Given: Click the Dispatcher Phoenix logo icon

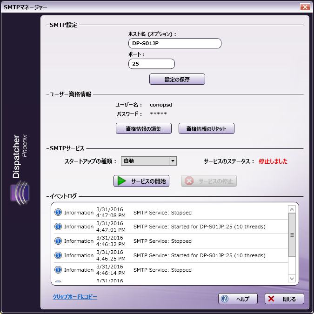Looking at the screenshot, I should [20, 193].
